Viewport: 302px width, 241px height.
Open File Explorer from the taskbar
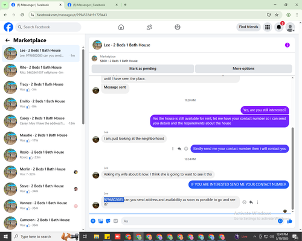(x=97, y=237)
